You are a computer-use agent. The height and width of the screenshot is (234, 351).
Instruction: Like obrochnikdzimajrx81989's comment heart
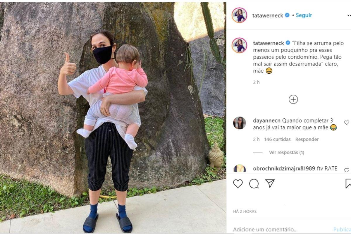click(x=347, y=170)
